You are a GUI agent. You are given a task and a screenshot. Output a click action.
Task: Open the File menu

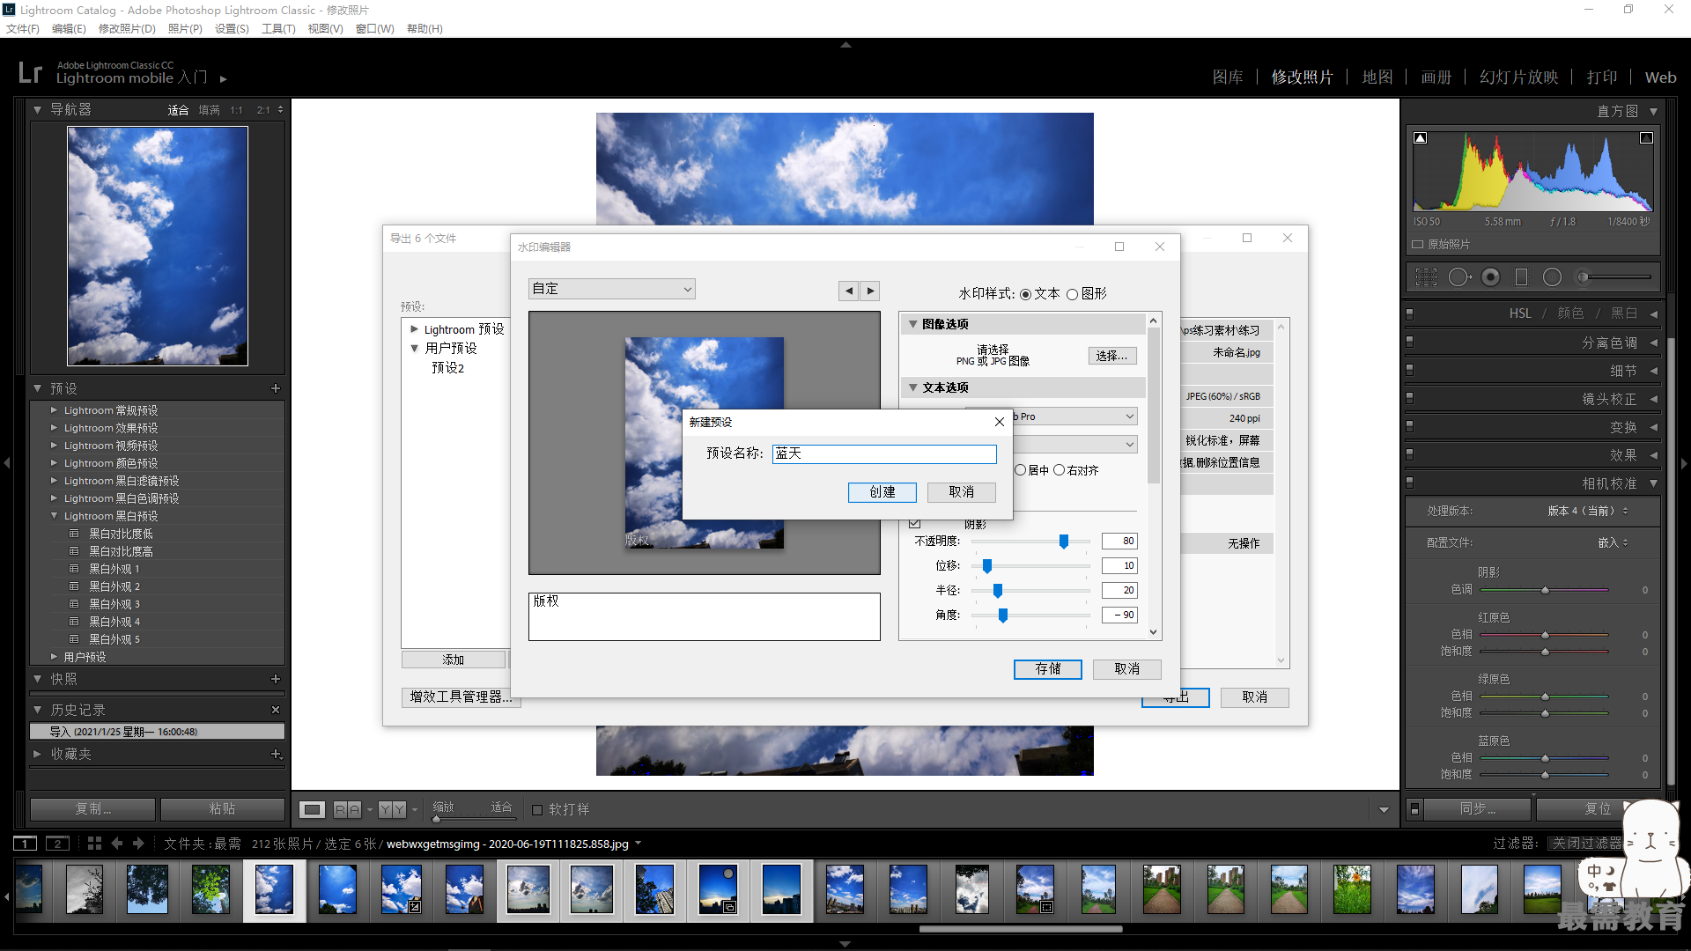pyautogui.click(x=23, y=29)
